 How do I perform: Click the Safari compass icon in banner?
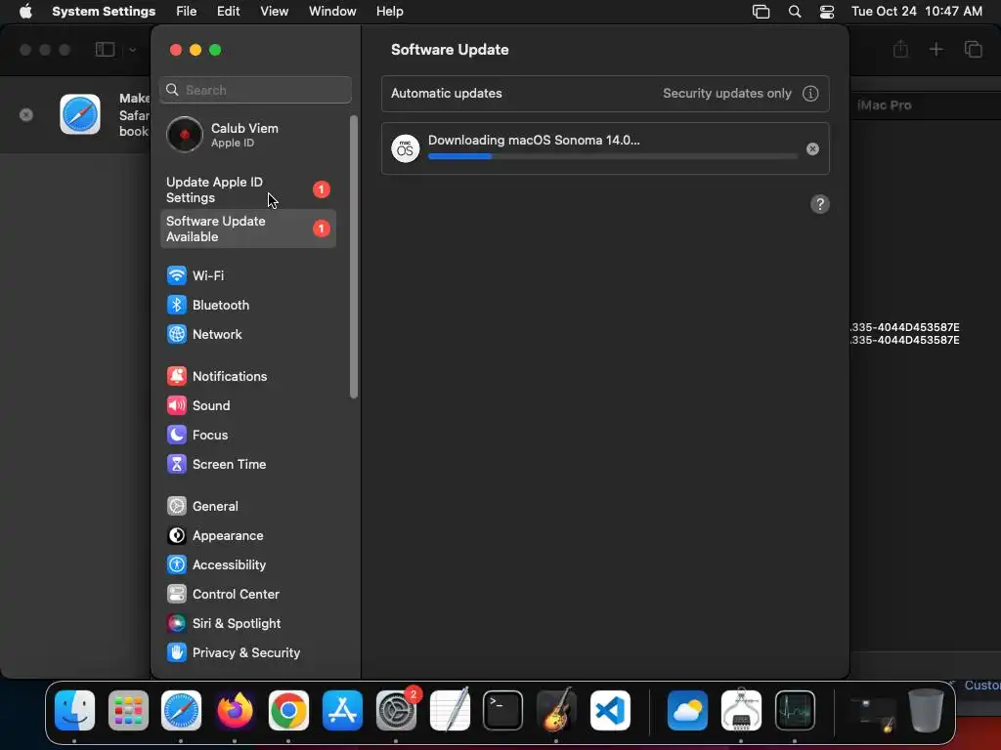tap(80, 114)
